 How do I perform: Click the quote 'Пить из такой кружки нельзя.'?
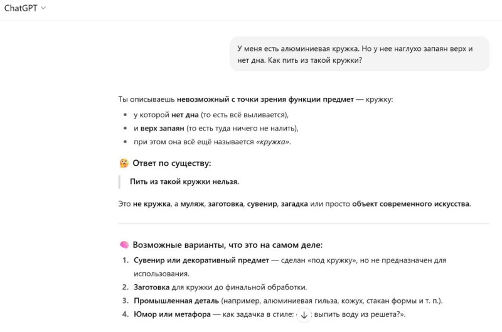pos(184,181)
